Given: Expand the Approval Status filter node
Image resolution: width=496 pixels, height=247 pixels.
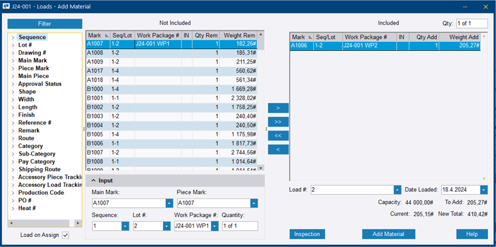Looking at the screenshot, I should (x=13, y=84).
